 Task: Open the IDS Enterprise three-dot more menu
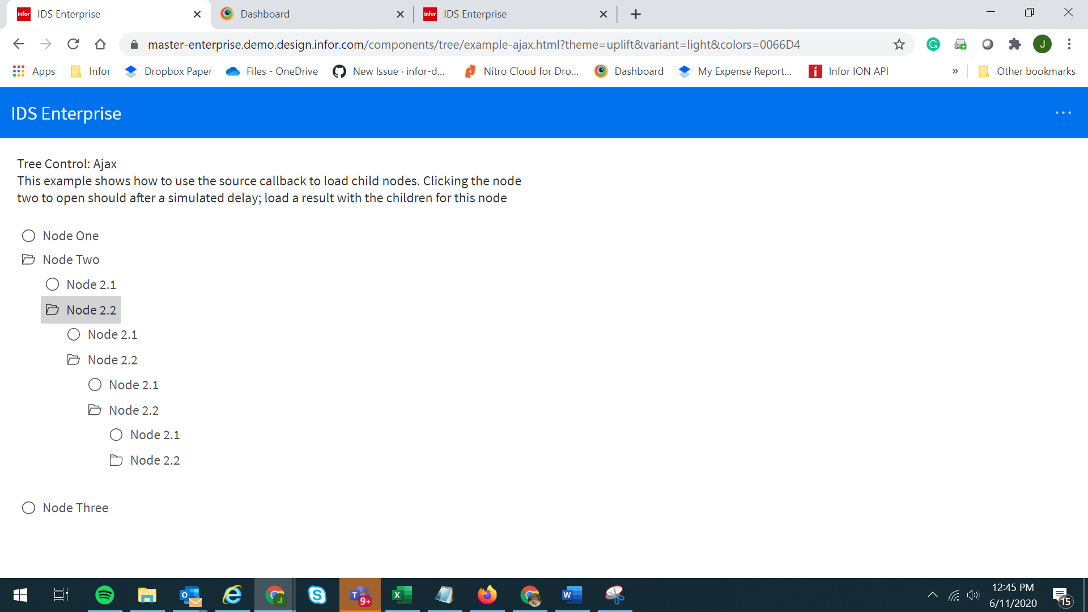pyautogui.click(x=1063, y=113)
